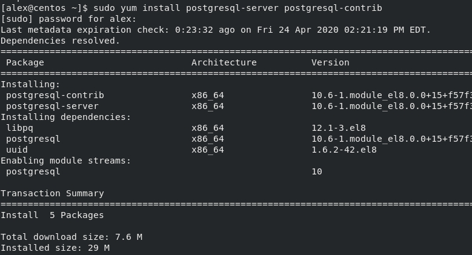
Task: Click the postgresql-contrib package name in the Installing list
Action: pyautogui.click(x=55, y=96)
